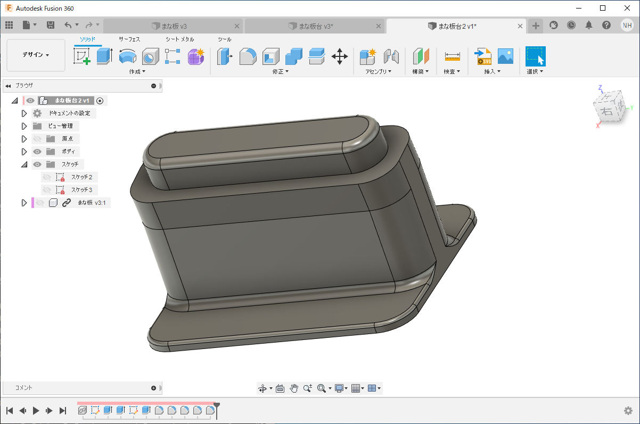Click the Create Sketch tool icon
Image resolution: width=640 pixels, height=424 pixels.
(81, 56)
